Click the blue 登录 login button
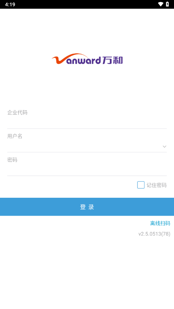 [x=87, y=207]
